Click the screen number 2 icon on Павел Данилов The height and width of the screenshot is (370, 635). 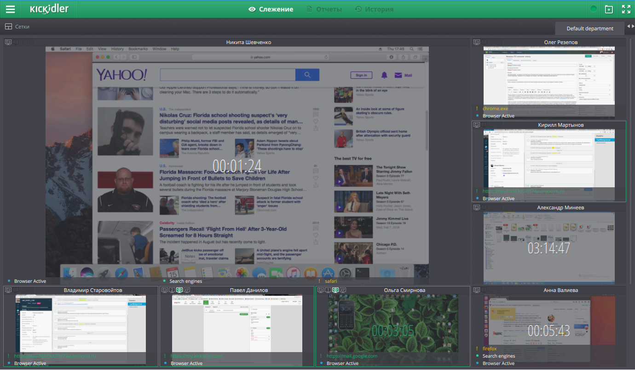pos(172,290)
